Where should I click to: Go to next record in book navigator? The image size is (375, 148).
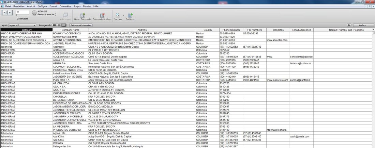[10, 12]
